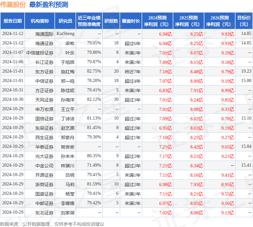Viewport: 253px width, 227px height.
Task: Click date 2024-11-07
Action: coord(13,52)
